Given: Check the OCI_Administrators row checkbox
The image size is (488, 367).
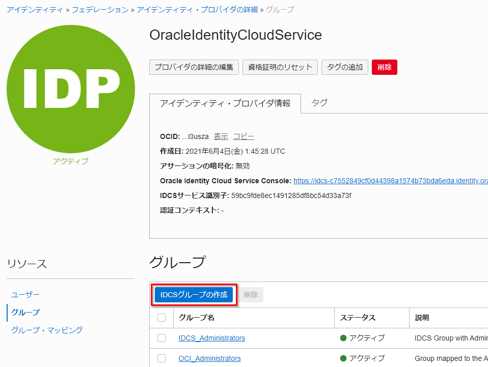Looking at the screenshot, I should click(161, 358).
